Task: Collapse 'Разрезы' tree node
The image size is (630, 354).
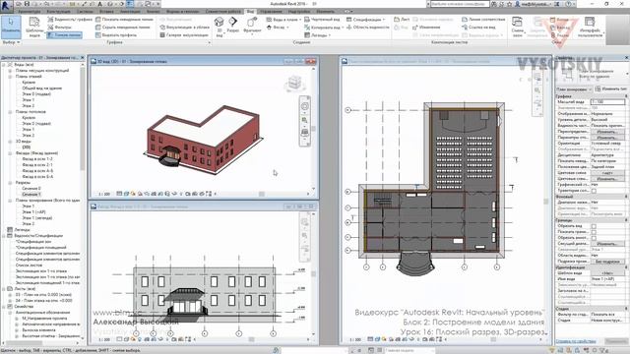Action: click(x=10, y=183)
